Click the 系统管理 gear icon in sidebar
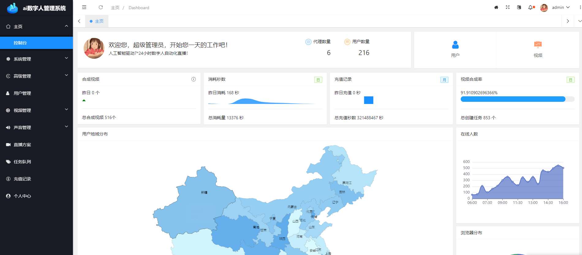 8,59
